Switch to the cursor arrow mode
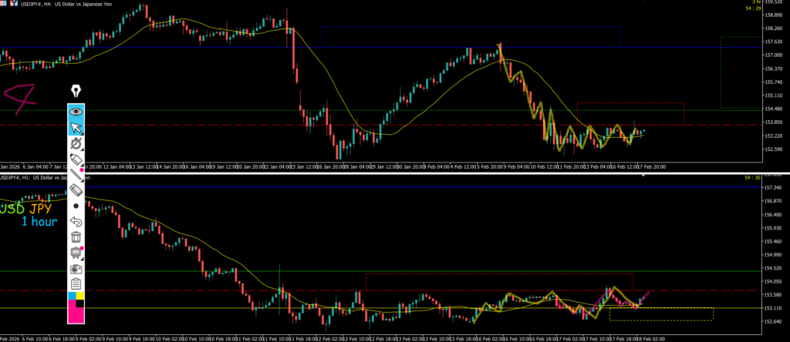 click(x=76, y=128)
